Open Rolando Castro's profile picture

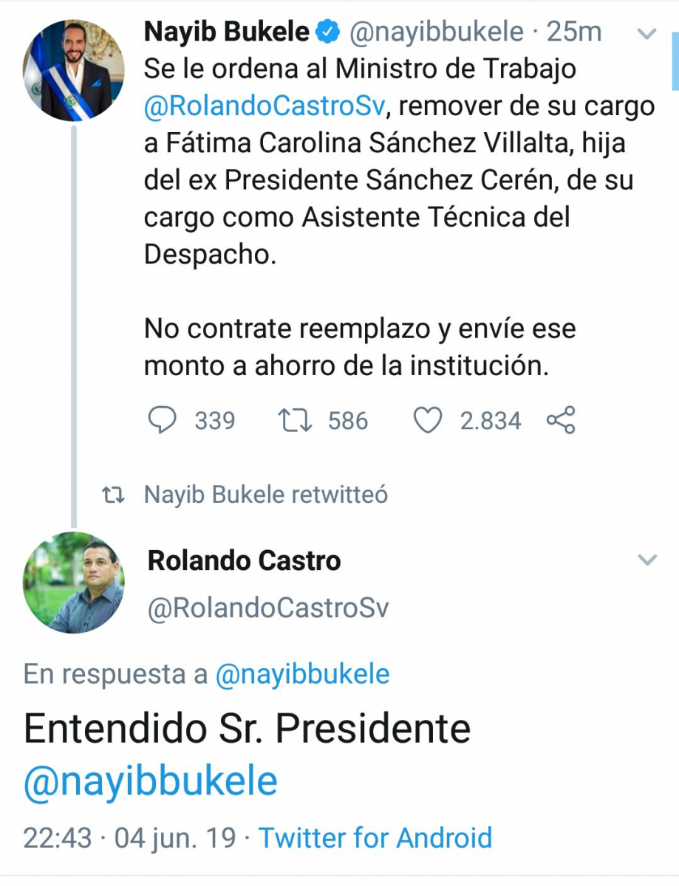point(74,583)
